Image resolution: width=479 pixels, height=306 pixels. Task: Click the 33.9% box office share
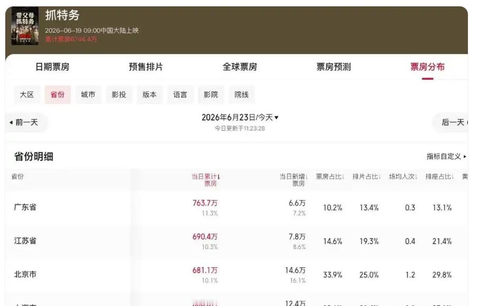click(333, 275)
